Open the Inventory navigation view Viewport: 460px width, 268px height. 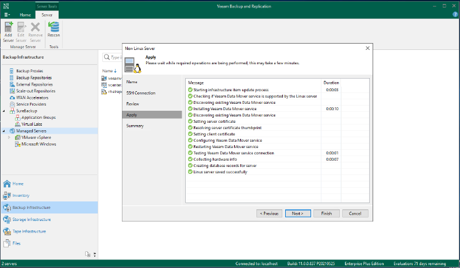click(49, 195)
